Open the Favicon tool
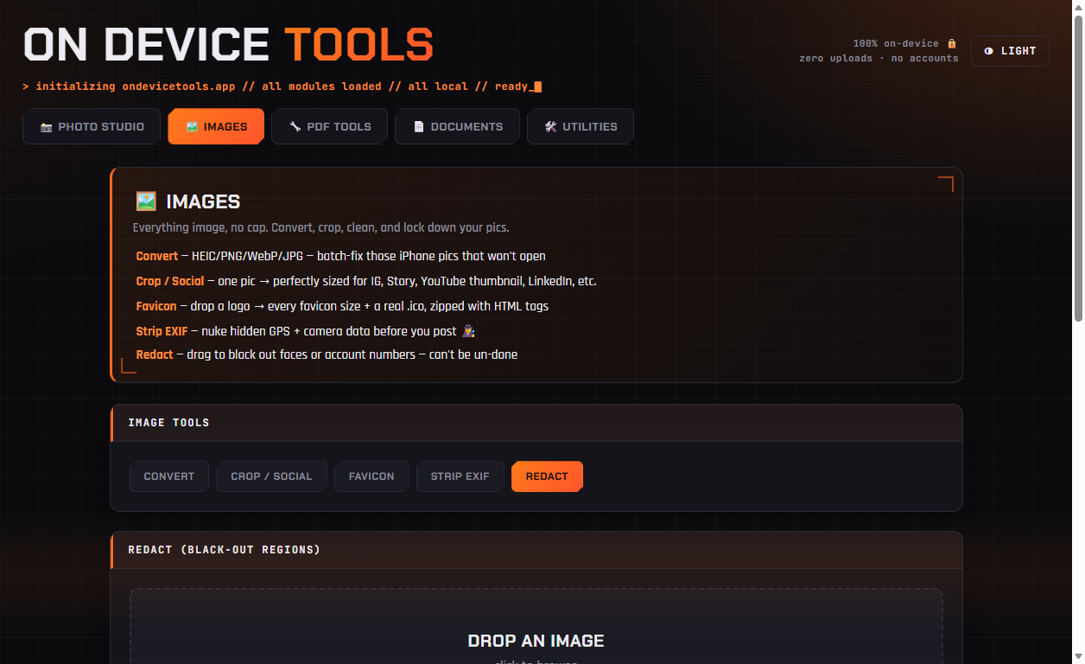 371,476
